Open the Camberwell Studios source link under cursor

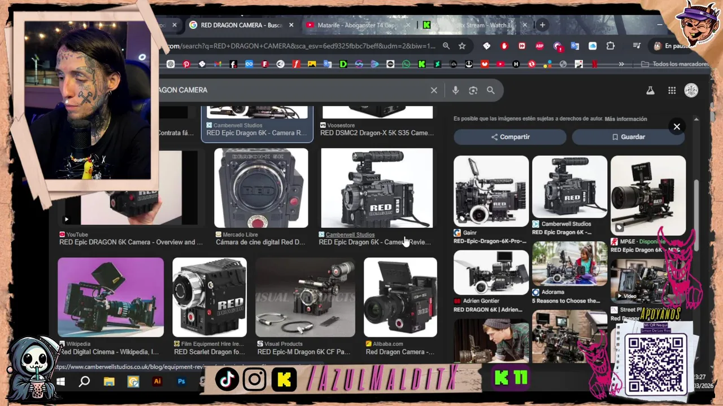point(350,235)
